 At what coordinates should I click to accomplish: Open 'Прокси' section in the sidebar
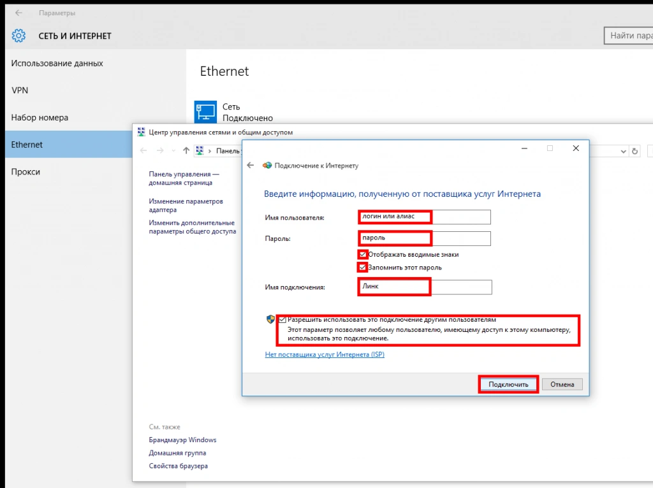(26, 172)
